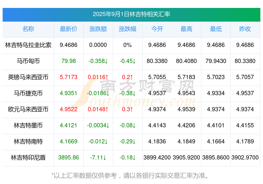Click change amount 0.0116↑
This screenshot has width=263, height=184.
98,77
